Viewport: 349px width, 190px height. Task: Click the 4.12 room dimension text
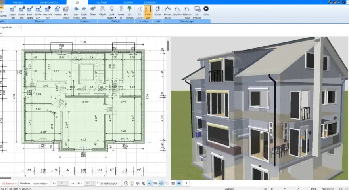(83, 139)
